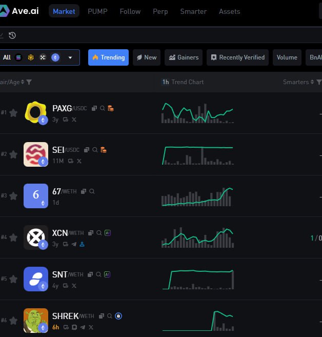This screenshot has width=322, height=337.
Task: Copy SHREK contract address
Action: [102, 316]
